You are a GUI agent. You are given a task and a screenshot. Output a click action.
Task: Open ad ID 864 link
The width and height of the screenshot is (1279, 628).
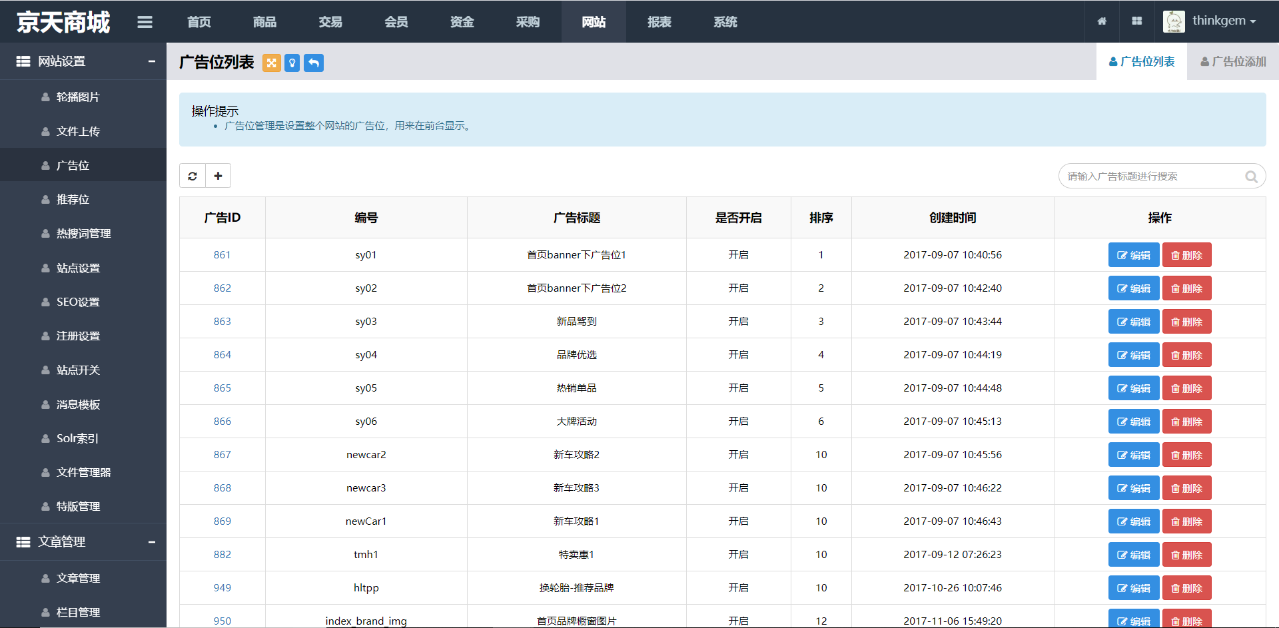click(x=222, y=354)
